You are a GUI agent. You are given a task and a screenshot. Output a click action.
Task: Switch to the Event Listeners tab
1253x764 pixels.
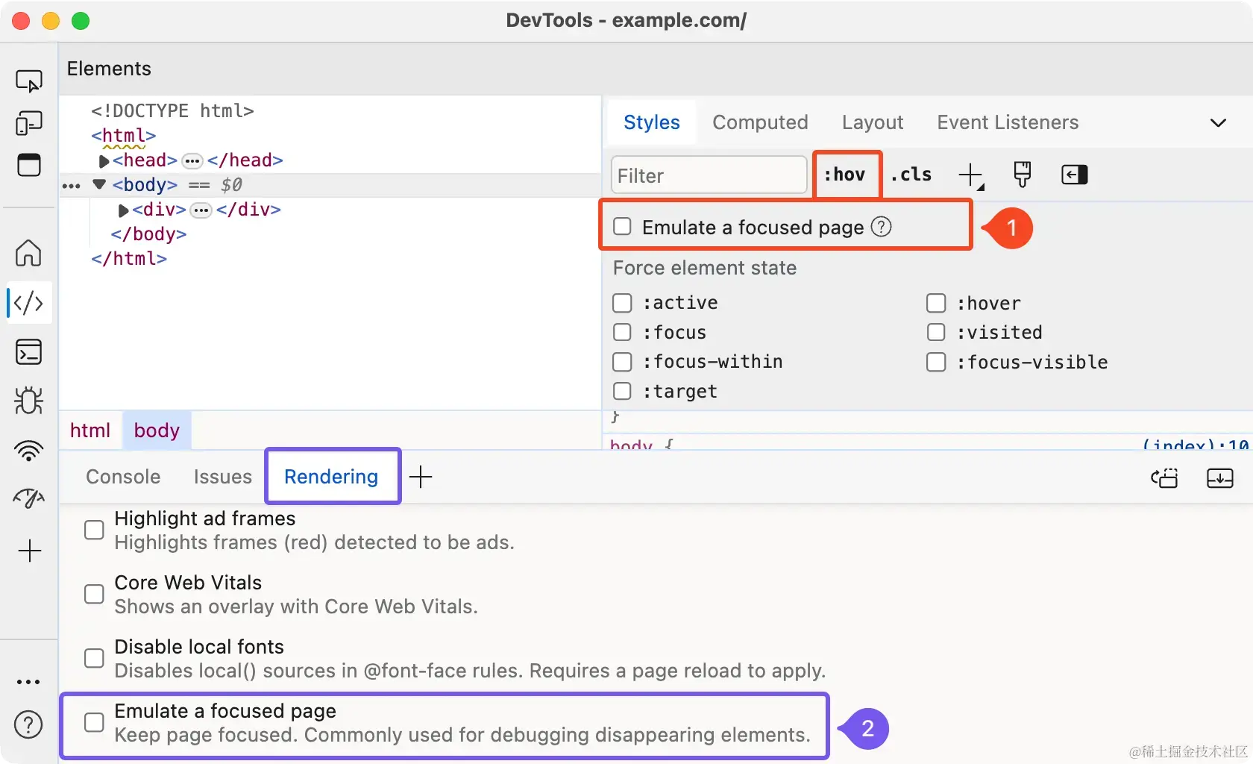(x=1008, y=122)
